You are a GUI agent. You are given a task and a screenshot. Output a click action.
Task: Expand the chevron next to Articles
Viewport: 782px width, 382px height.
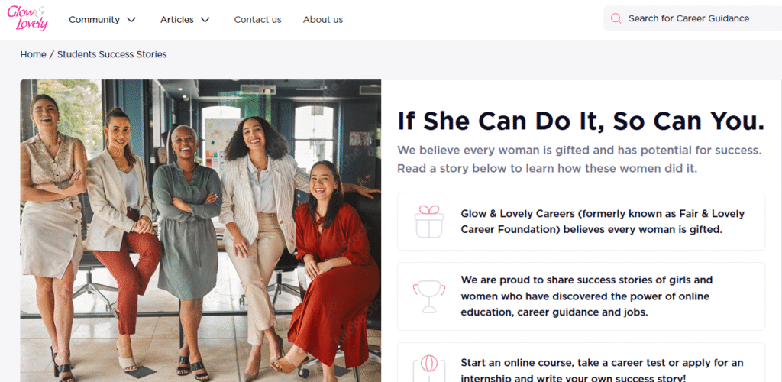(205, 20)
